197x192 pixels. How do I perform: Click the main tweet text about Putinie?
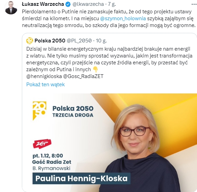[x=109, y=18]
